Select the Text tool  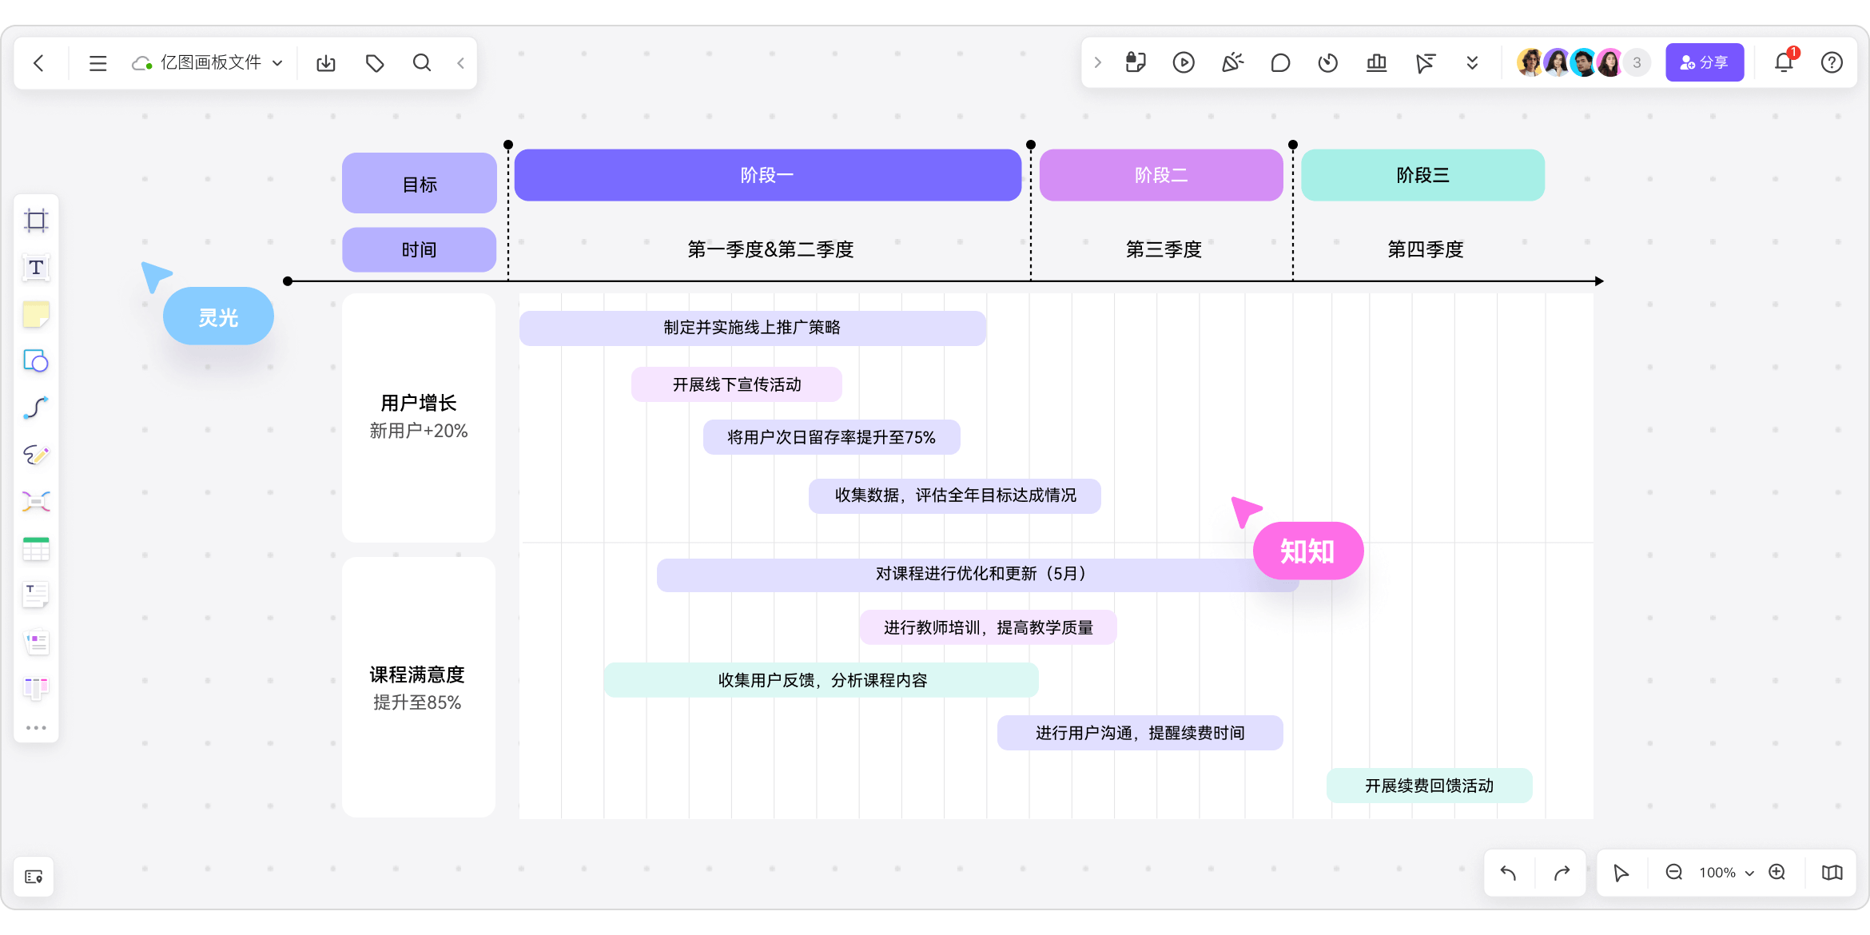[36, 268]
